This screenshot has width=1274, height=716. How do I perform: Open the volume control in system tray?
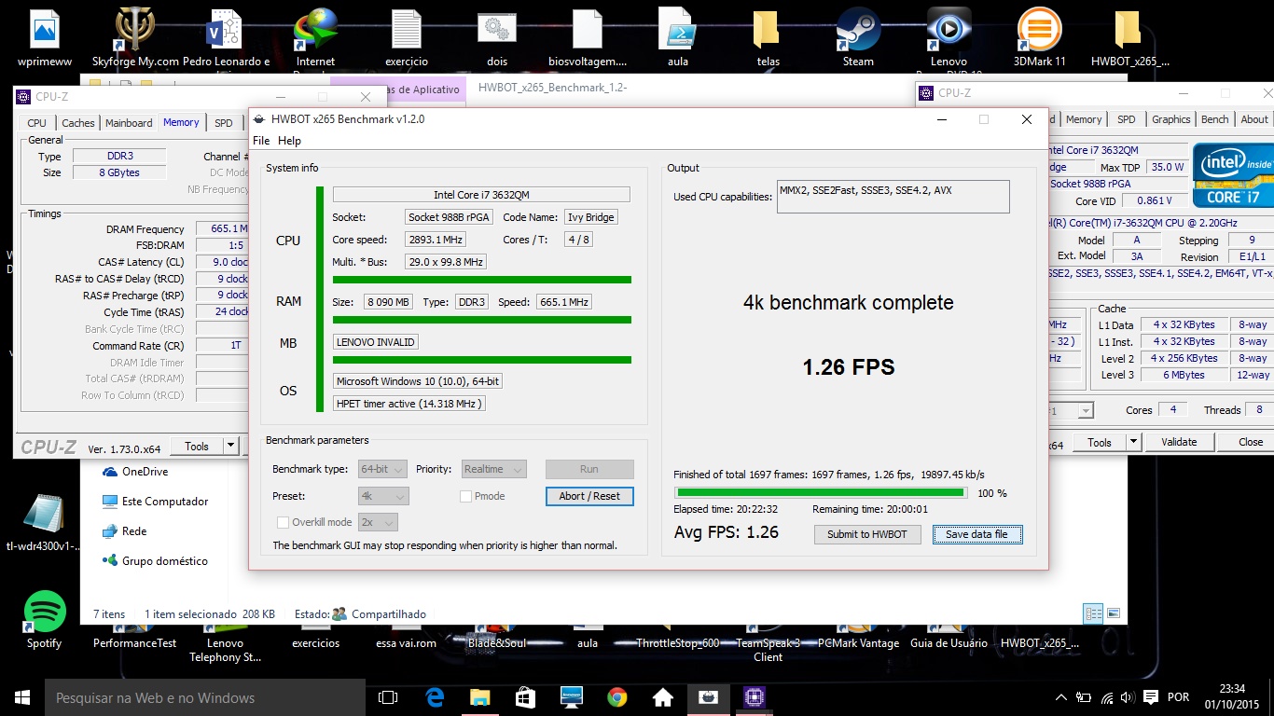point(1128,697)
